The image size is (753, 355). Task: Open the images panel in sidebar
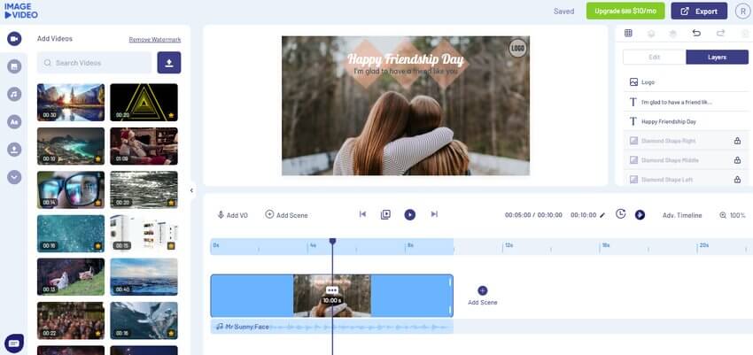point(14,66)
